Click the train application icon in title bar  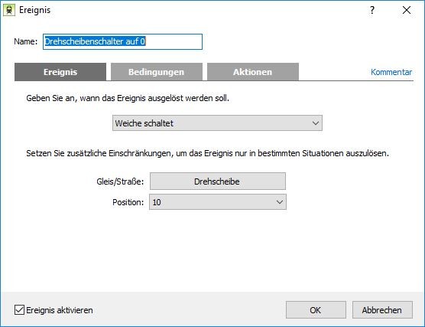coord(9,10)
